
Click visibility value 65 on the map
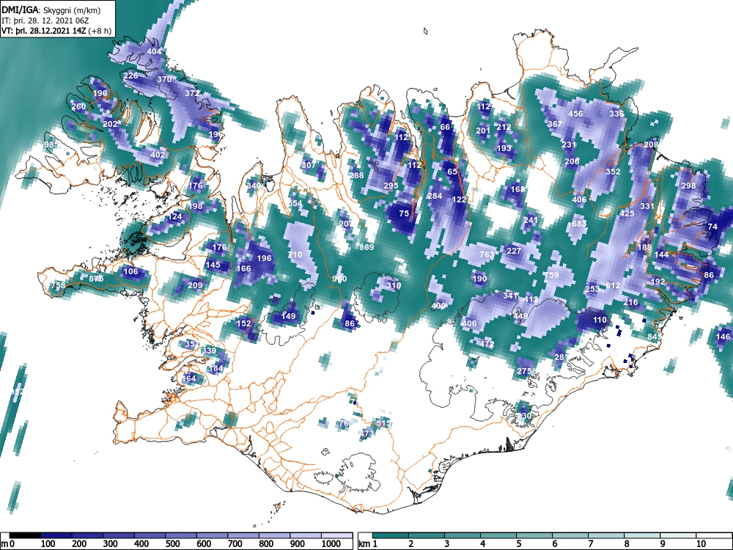[452, 172]
